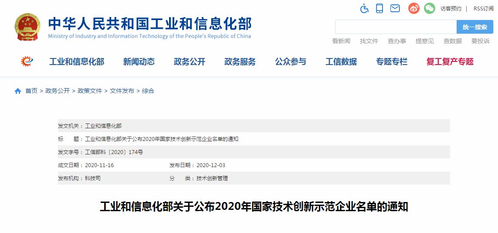Screen dimensions: 498x233
Task: Go to 文件发布 breadcrumb link
Action: [122, 91]
